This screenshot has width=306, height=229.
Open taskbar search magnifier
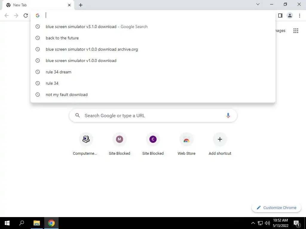pyautogui.click(x=22, y=223)
